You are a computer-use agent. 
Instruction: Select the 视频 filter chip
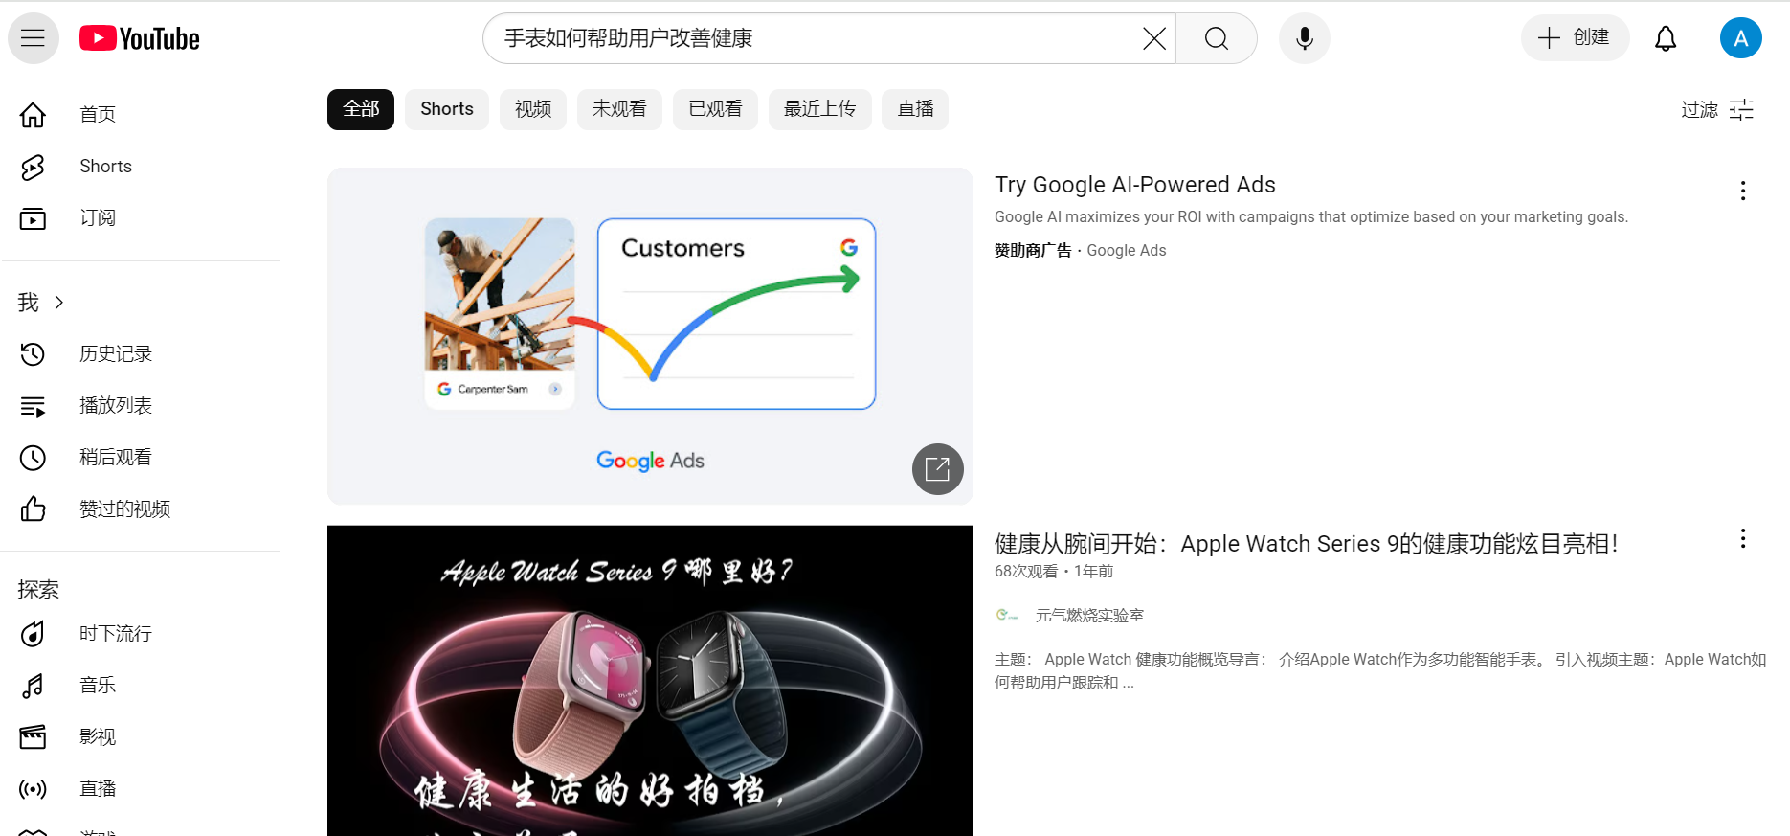[x=533, y=109]
